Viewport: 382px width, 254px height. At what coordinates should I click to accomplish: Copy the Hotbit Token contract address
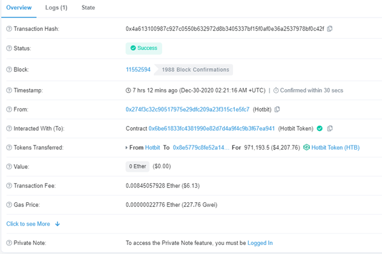[x=330, y=129]
